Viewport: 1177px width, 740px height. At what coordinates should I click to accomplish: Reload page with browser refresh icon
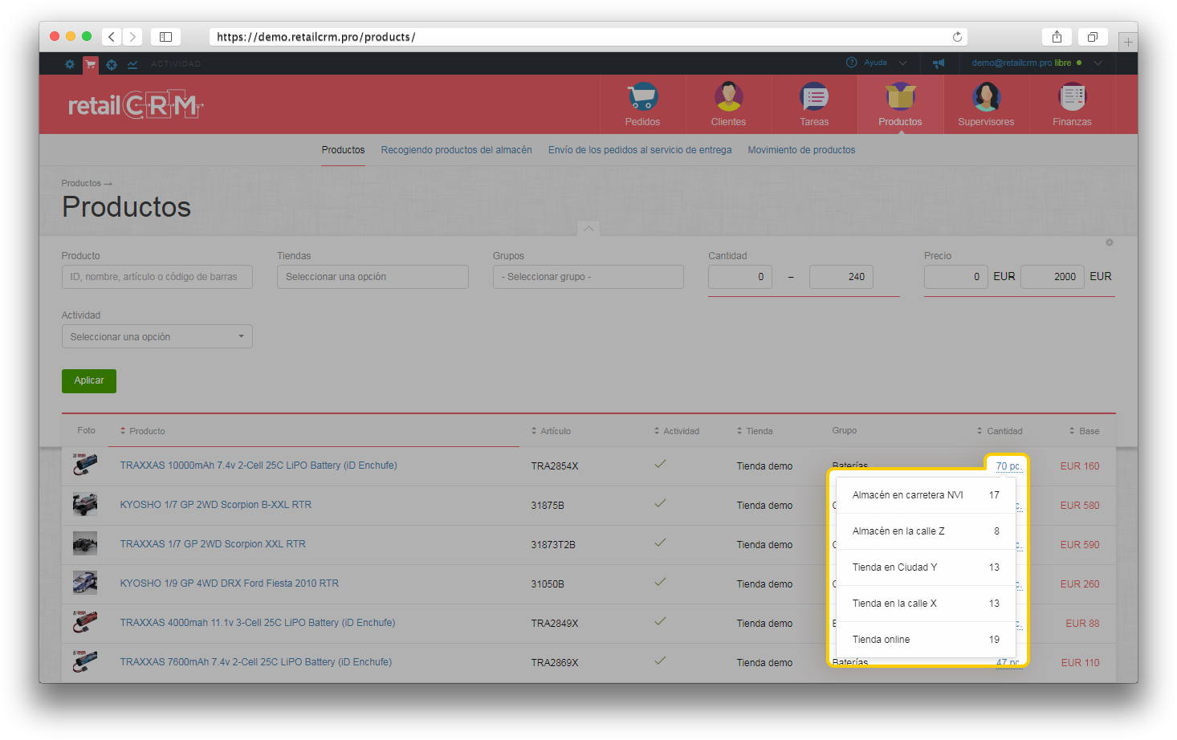point(957,37)
